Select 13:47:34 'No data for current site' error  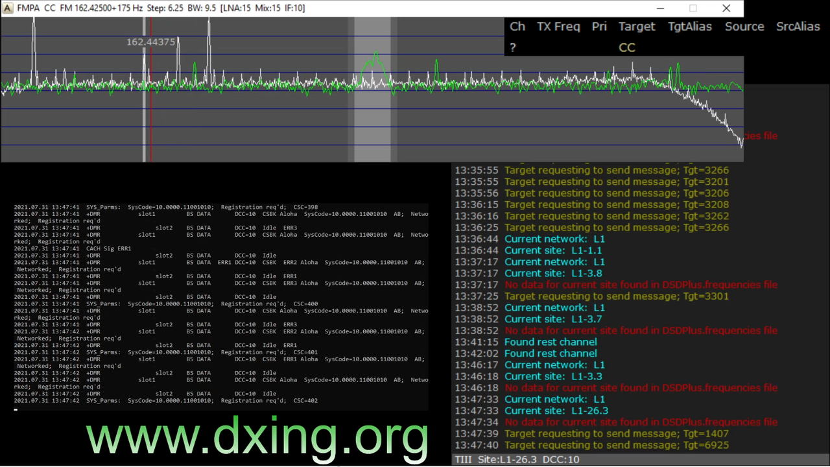616,422
